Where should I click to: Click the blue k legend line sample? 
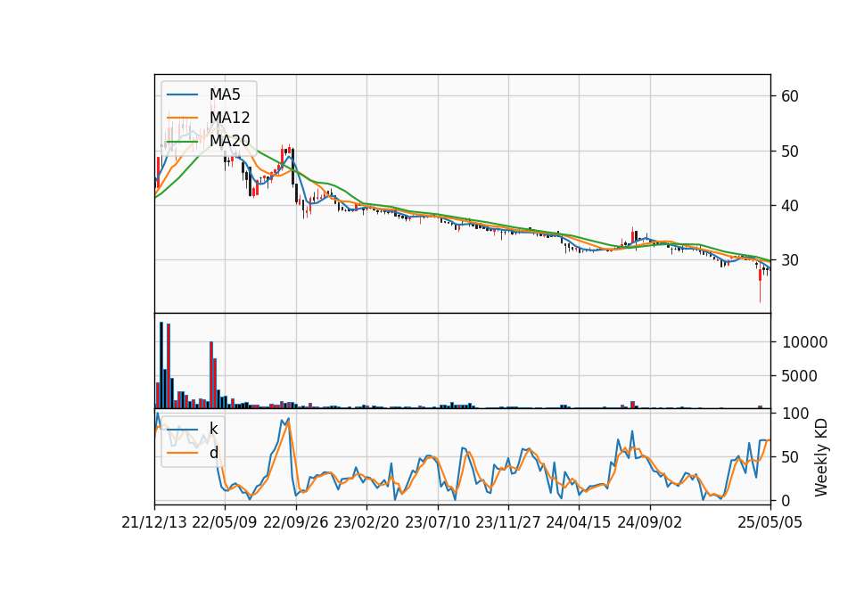coord(182,429)
